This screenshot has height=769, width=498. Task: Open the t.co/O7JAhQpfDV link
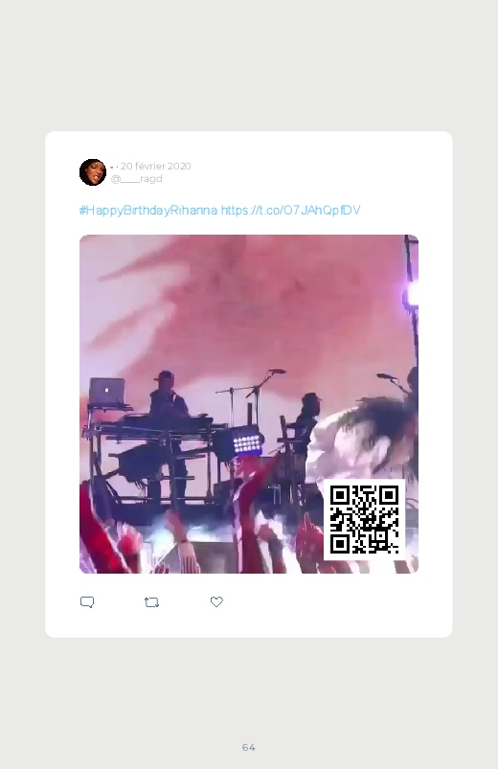290,211
